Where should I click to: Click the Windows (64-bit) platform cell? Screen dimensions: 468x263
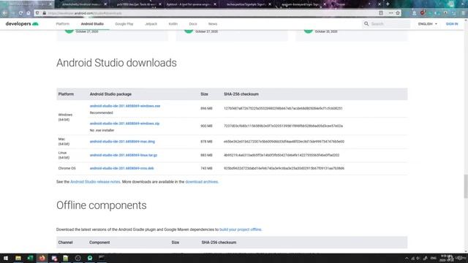pyautogui.click(x=65, y=117)
